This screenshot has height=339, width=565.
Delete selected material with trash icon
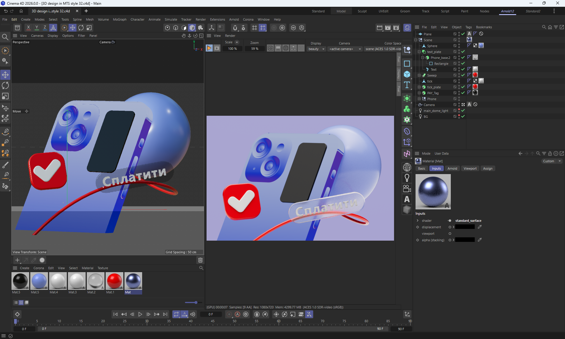(200, 260)
